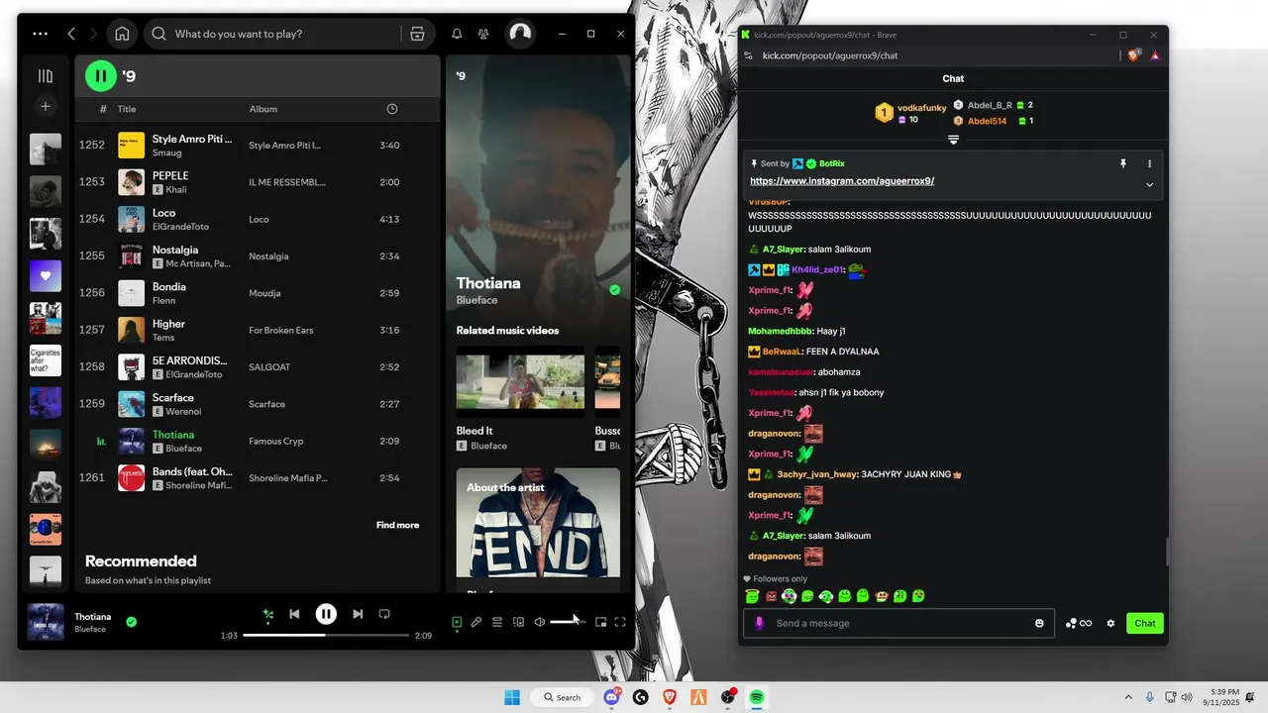Open Spotify miniplayer

click(x=600, y=622)
